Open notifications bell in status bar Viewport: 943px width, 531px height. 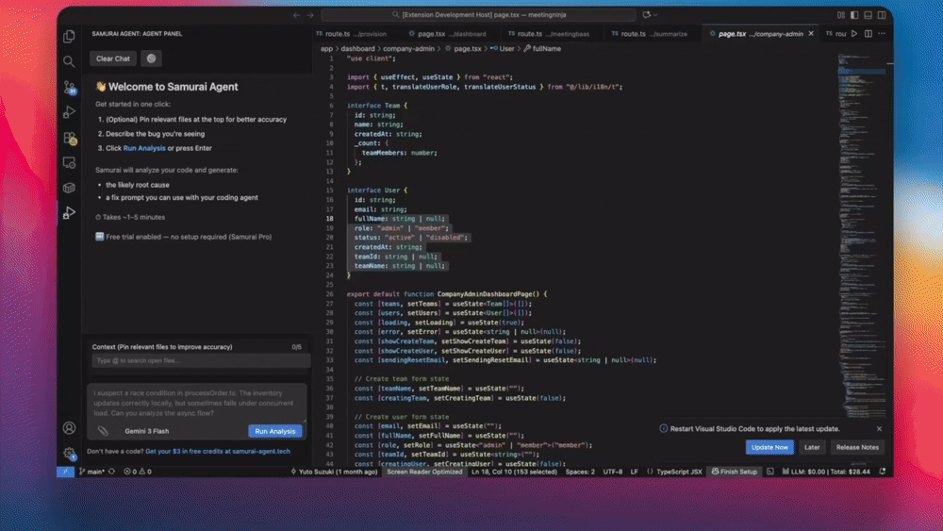[x=883, y=472]
